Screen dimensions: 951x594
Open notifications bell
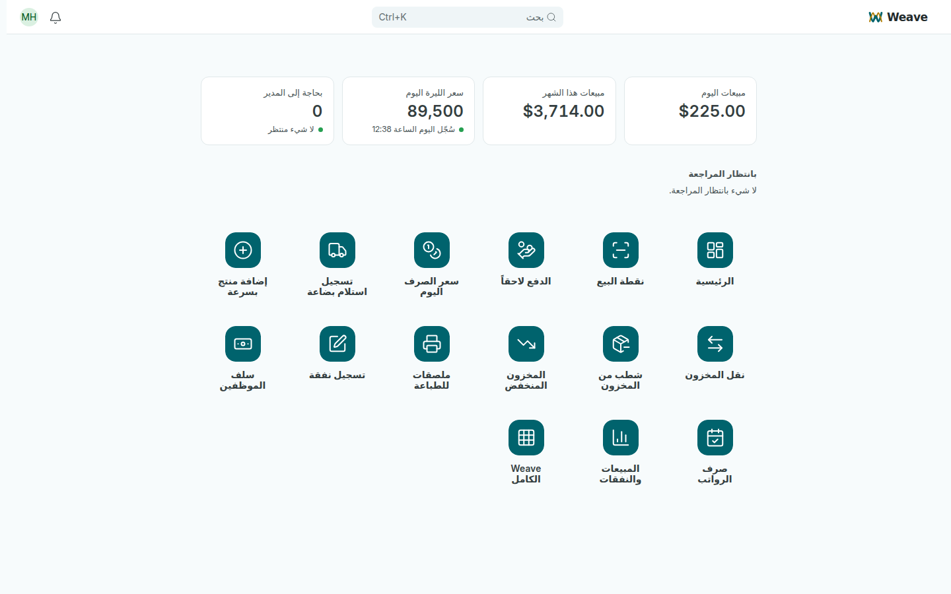(x=55, y=17)
